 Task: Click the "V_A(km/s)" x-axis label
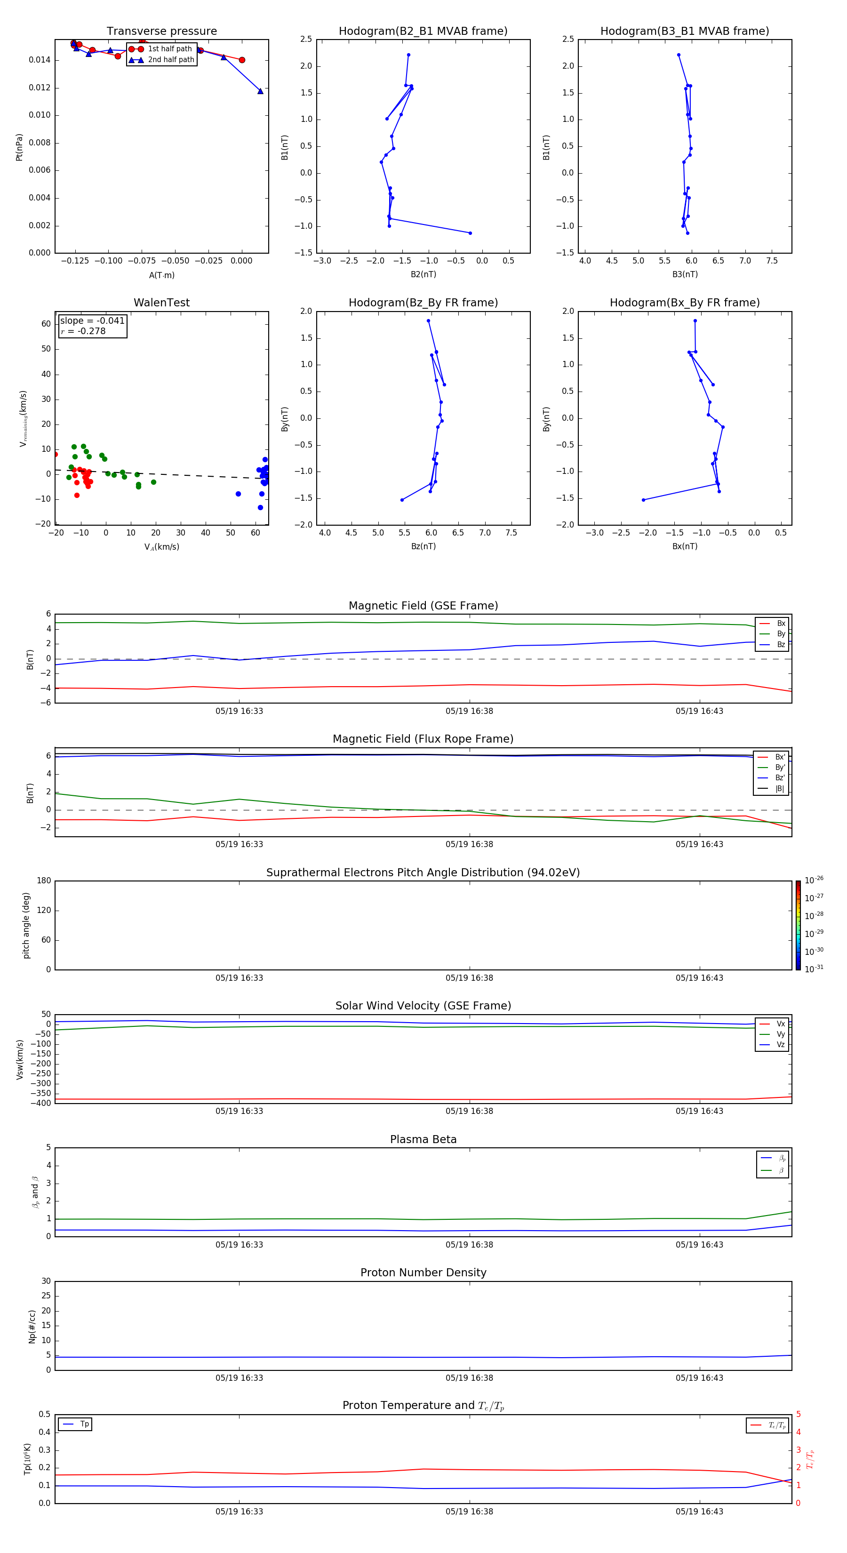pos(161,547)
